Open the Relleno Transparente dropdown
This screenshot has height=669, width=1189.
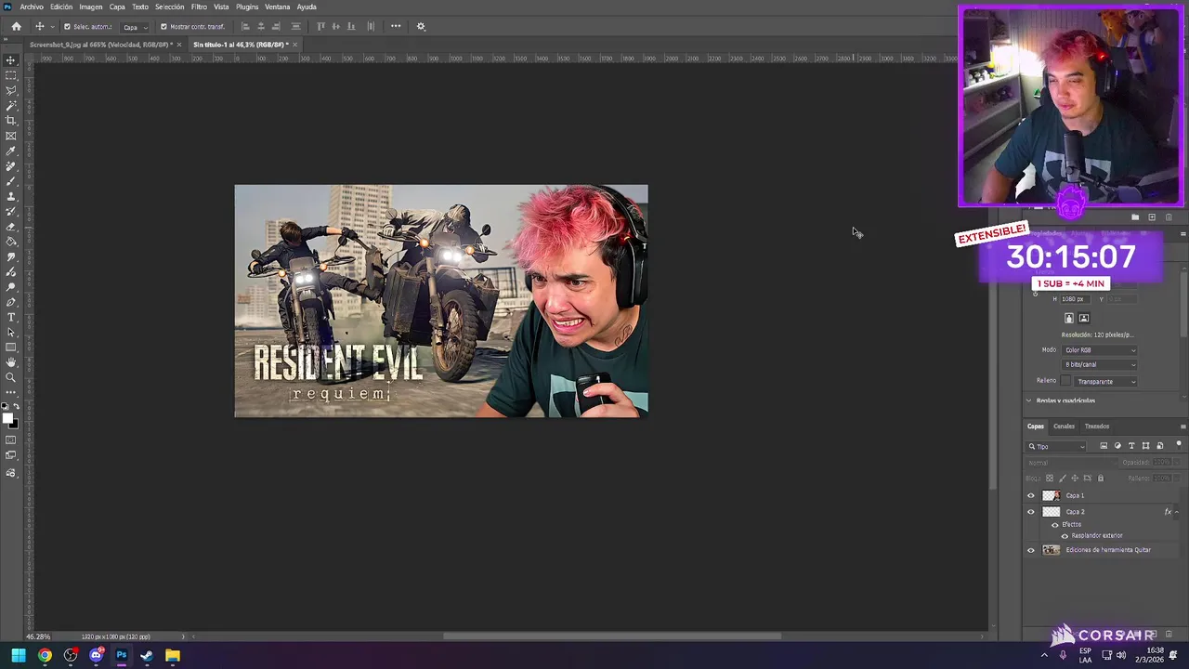[1105, 382]
